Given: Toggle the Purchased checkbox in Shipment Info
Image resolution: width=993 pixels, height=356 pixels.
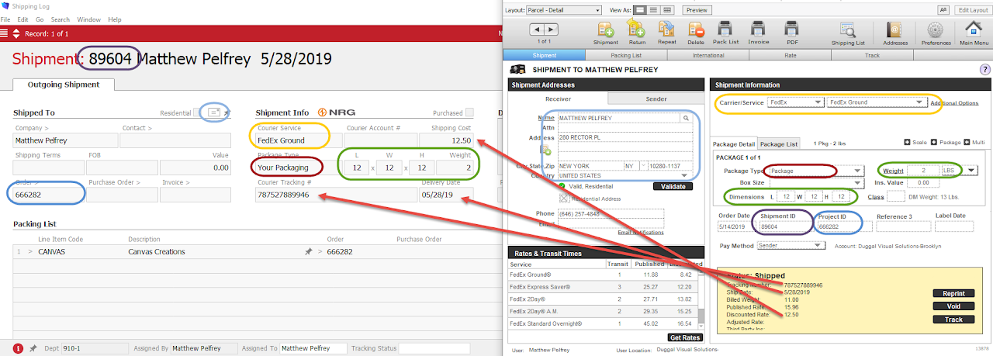Looking at the screenshot, I should [469, 113].
